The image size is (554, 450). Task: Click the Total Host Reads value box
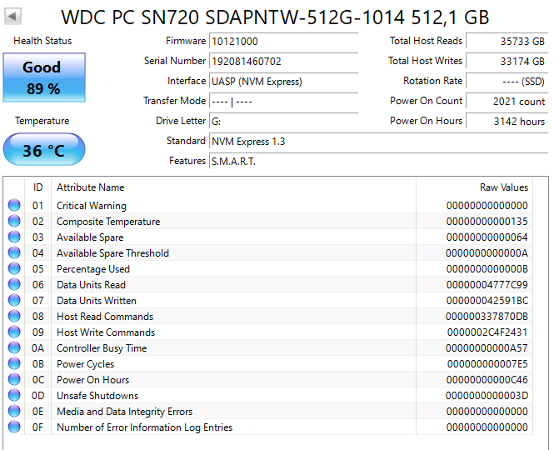tap(507, 41)
